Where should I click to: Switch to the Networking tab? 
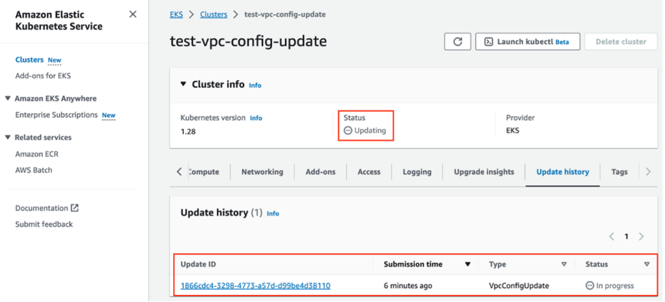coord(262,172)
